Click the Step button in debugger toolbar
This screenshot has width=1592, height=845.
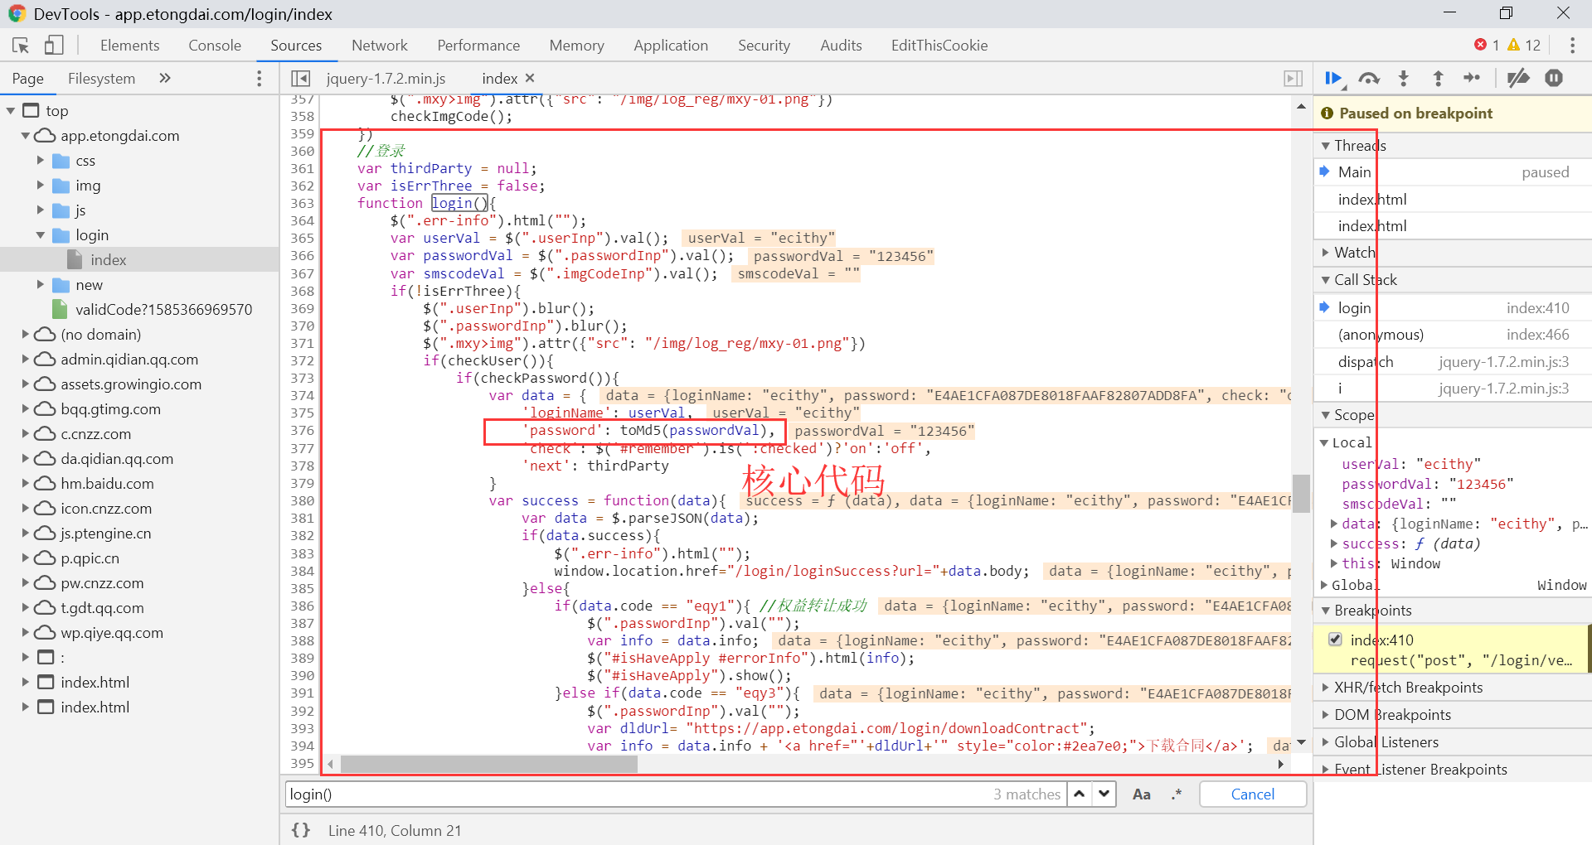click(1473, 78)
